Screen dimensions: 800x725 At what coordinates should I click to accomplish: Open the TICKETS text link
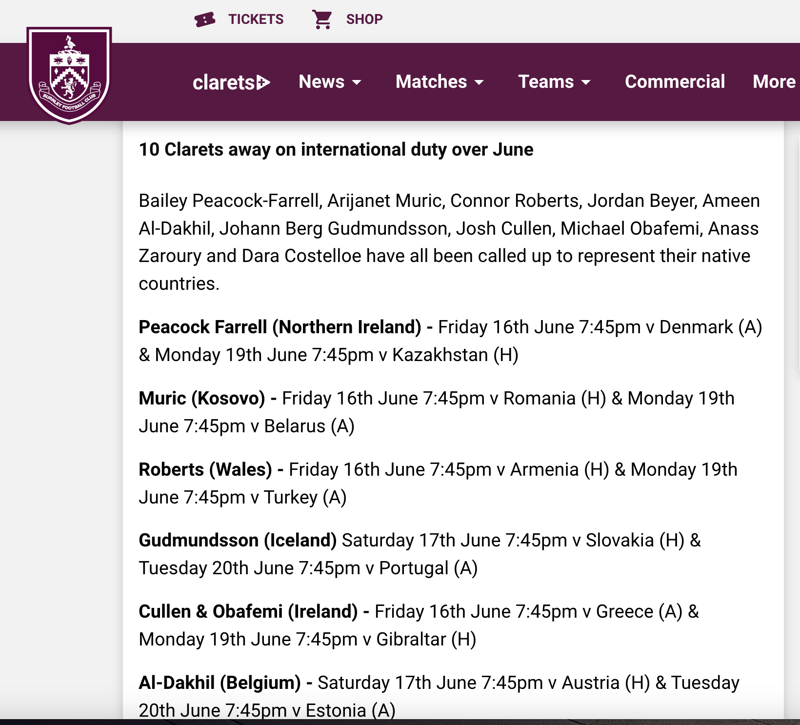point(256,20)
